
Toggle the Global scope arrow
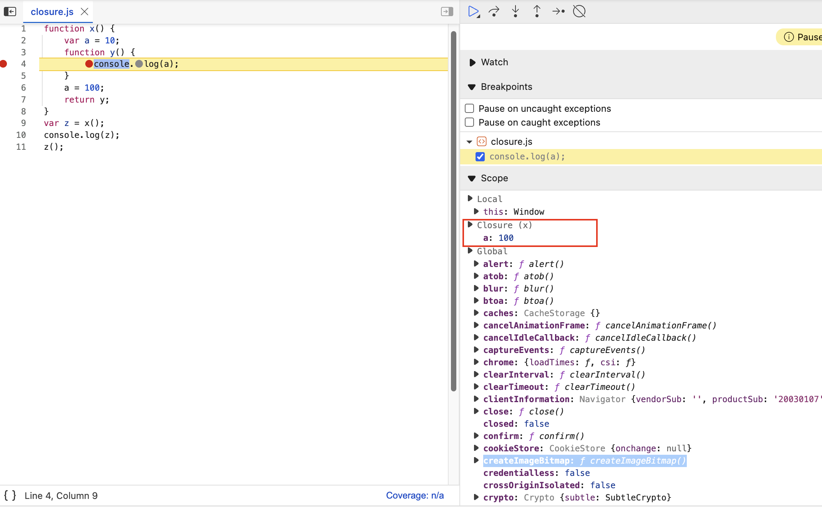pyautogui.click(x=470, y=251)
